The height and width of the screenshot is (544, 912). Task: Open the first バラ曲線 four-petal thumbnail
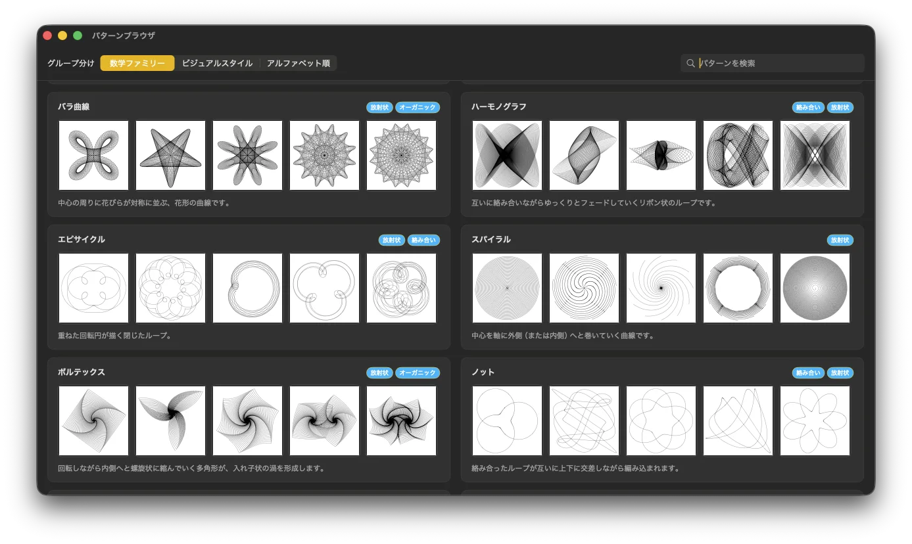pyautogui.click(x=93, y=155)
